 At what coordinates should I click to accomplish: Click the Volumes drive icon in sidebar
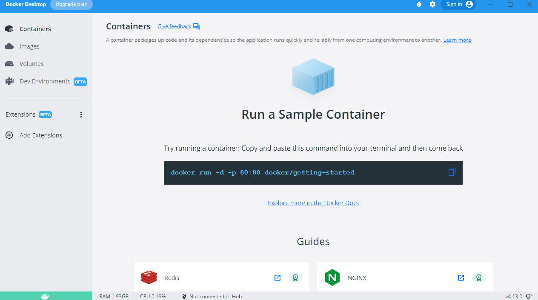(9, 64)
